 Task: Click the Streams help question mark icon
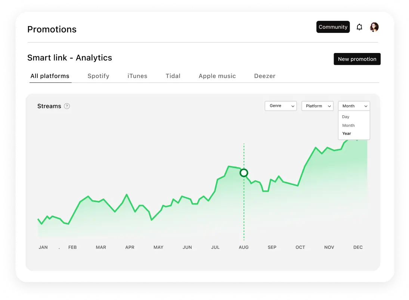(67, 106)
